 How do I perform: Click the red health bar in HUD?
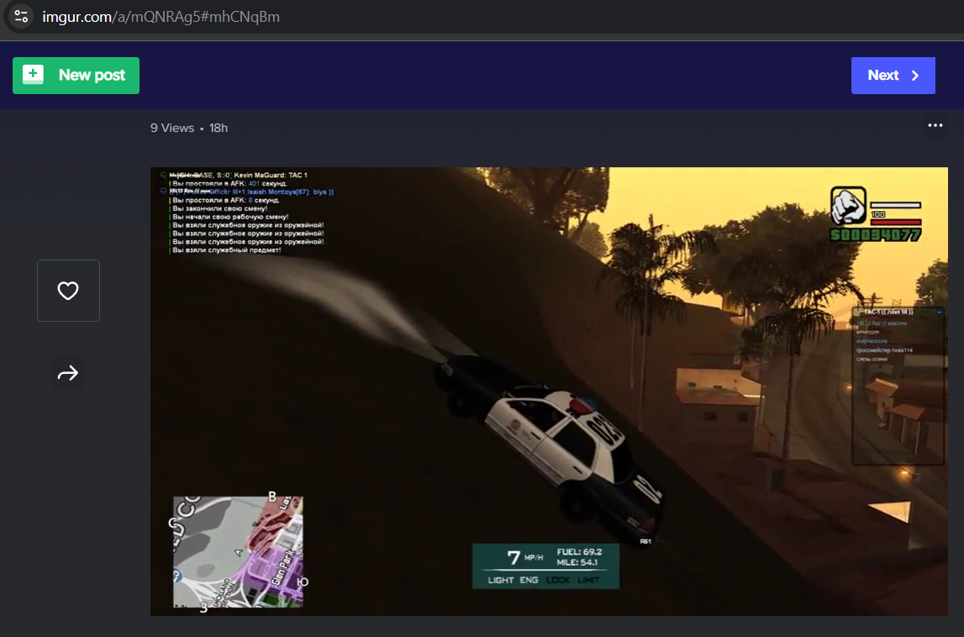(896, 223)
